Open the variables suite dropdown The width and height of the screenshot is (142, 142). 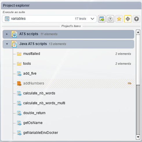49,19
